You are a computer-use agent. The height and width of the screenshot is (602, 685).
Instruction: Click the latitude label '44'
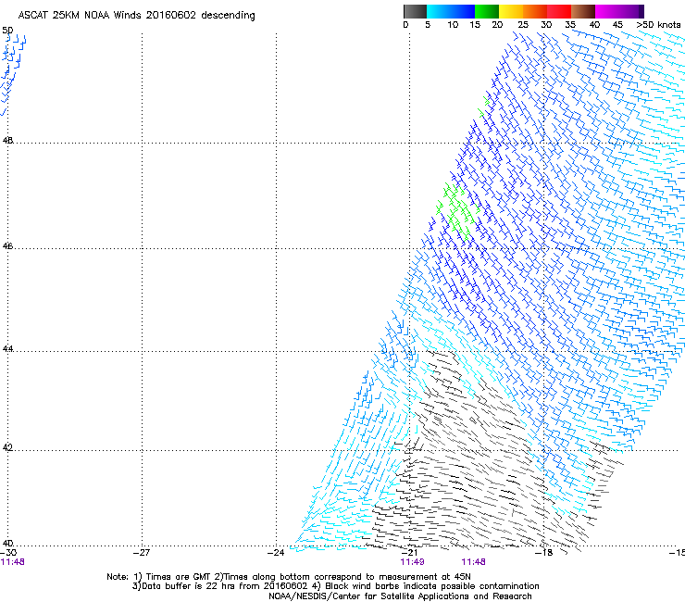coord(7,349)
